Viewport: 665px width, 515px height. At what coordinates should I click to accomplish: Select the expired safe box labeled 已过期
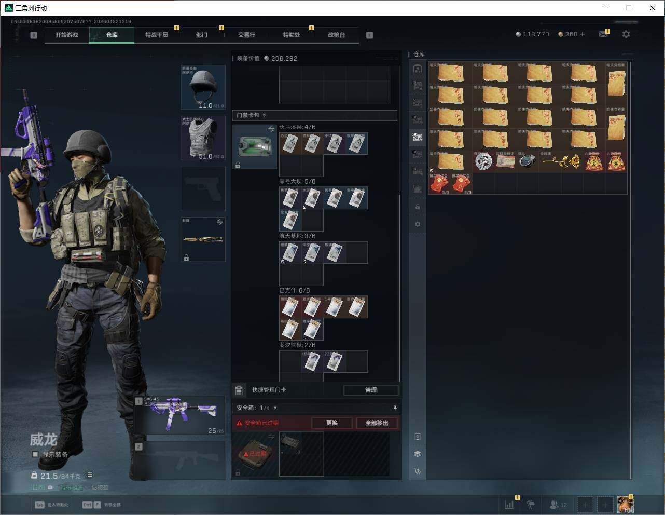254,454
